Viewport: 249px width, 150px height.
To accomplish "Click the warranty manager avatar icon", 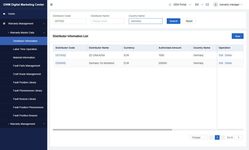I will coord(216,5).
